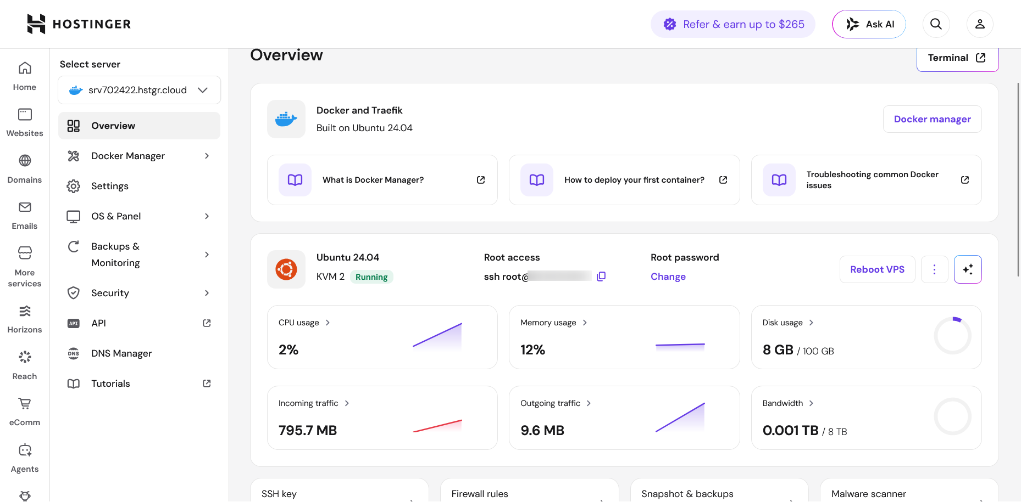Viewport: 1021px width, 502px height.
Task: Click the Outgoing traffic trend chart
Action: coord(680,418)
